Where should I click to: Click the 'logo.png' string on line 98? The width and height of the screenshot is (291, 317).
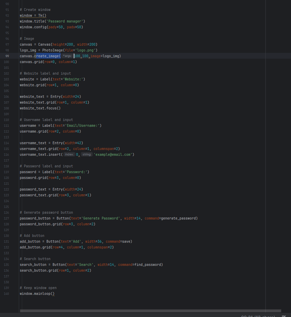(86, 50)
